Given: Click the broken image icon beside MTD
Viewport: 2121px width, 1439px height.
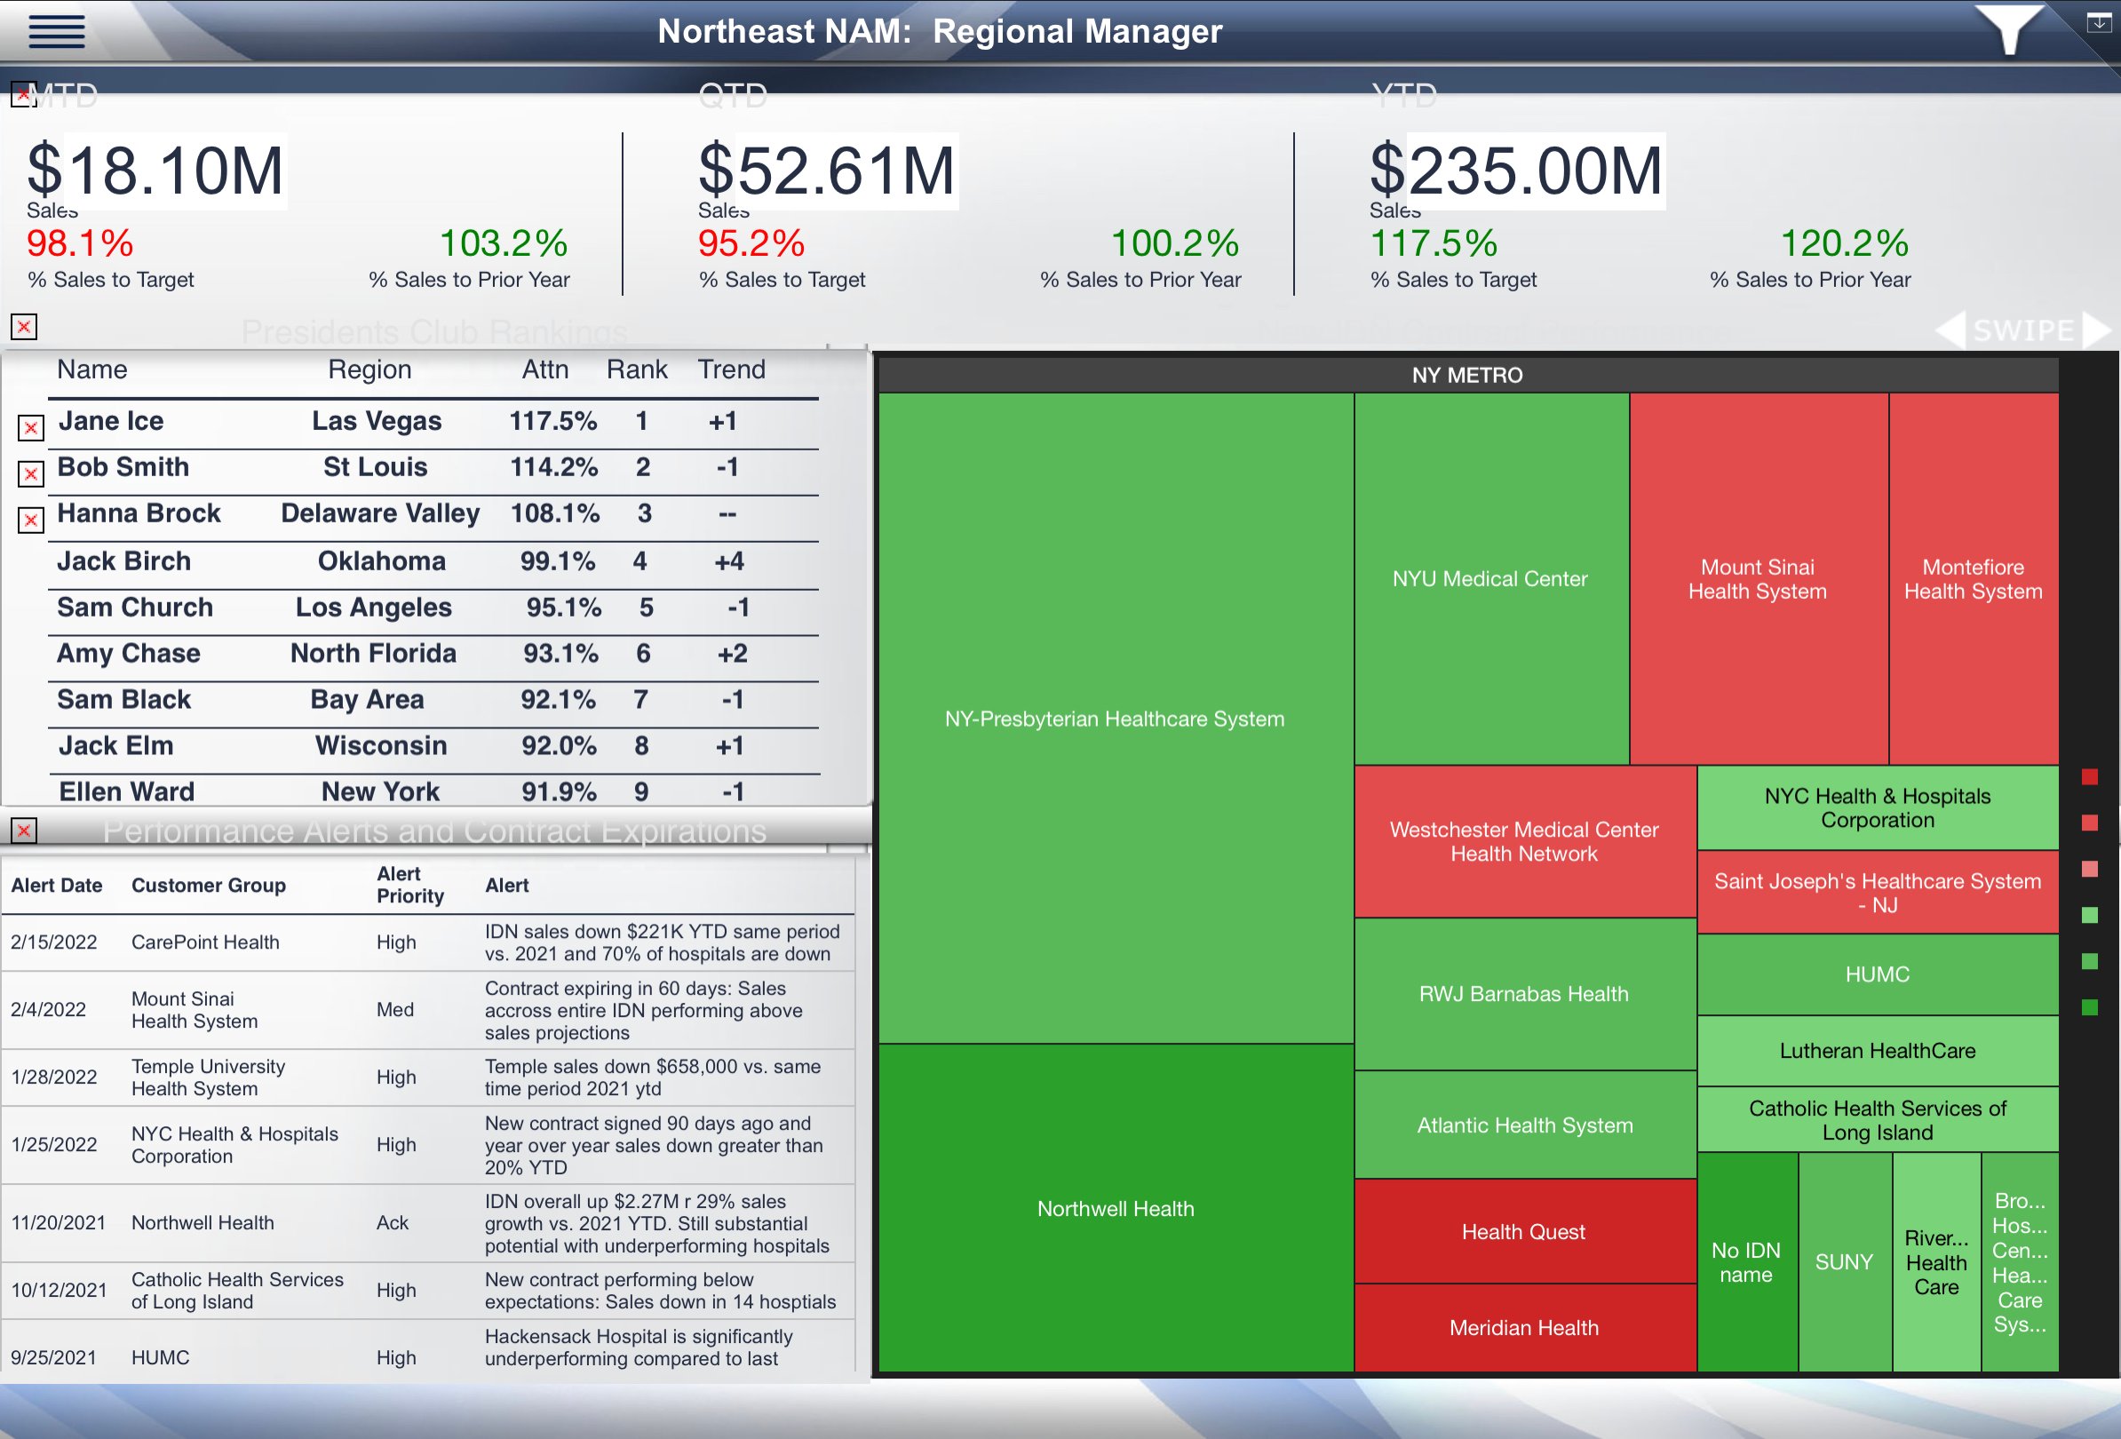Looking at the screenshot, I should pyautogui.click(x=23, y=94).
